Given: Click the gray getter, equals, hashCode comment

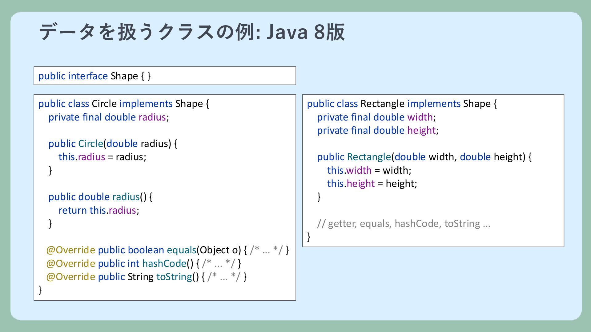Looking at the screenshot, I should pos(403,223).
